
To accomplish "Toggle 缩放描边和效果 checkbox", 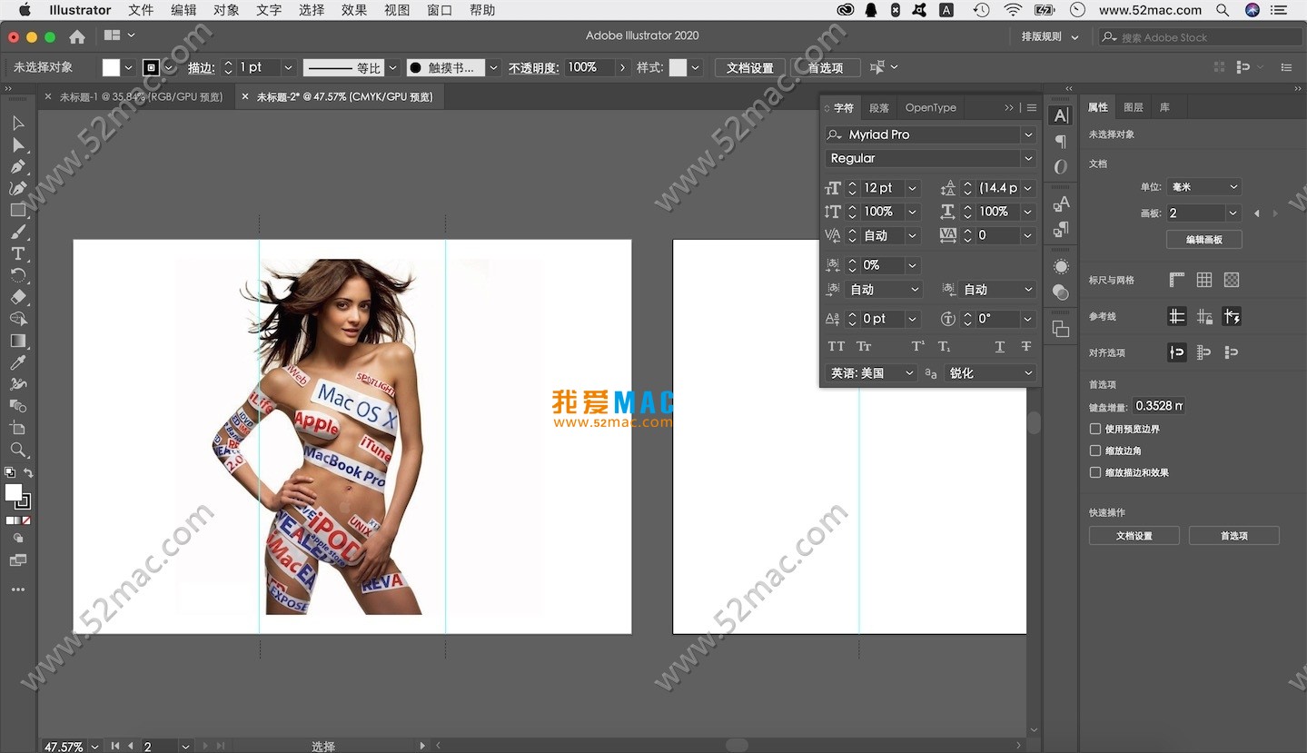I will (x=1094, y=472).
